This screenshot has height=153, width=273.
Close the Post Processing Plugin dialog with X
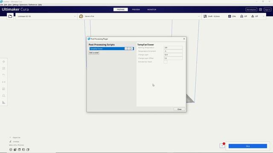[184, 39]
